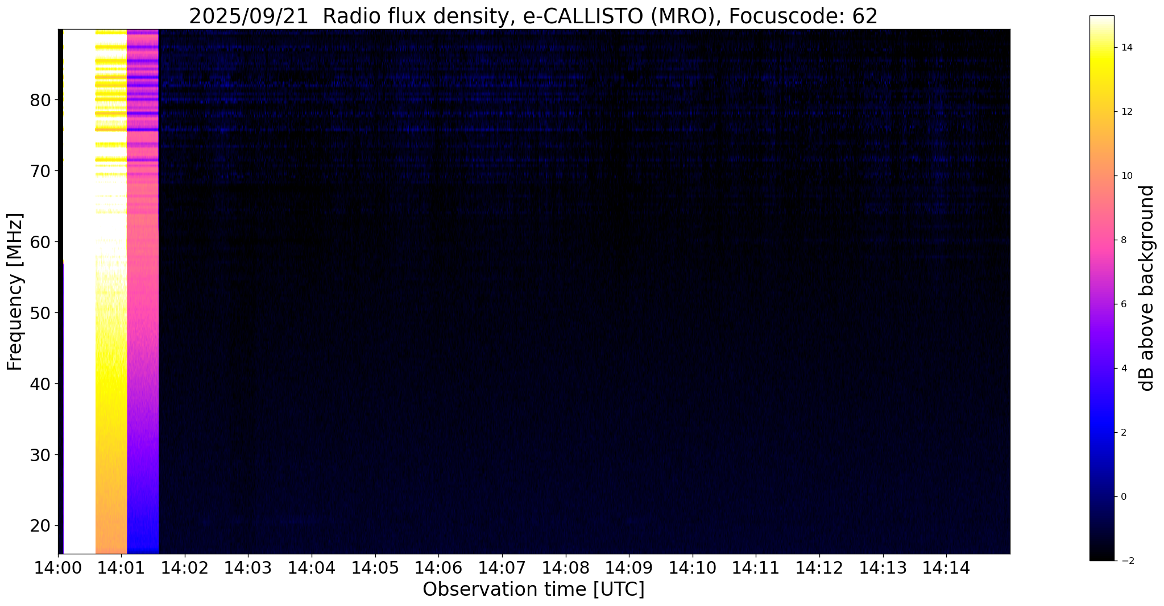Click time tick label 14:02

click(x=185, y=567)
